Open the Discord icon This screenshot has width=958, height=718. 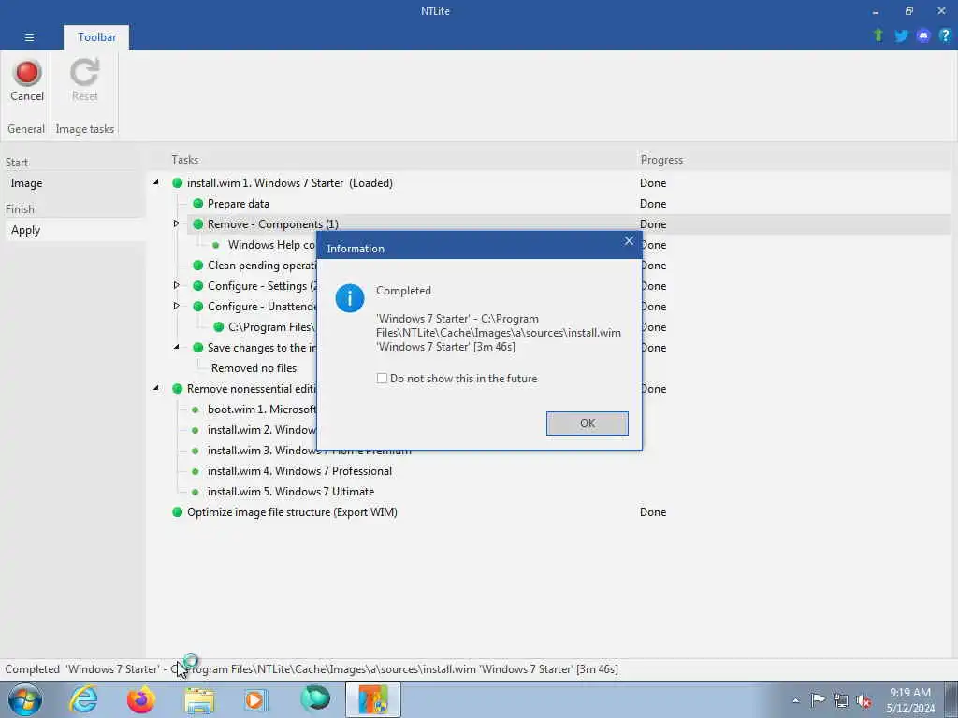tap(923, 36)
